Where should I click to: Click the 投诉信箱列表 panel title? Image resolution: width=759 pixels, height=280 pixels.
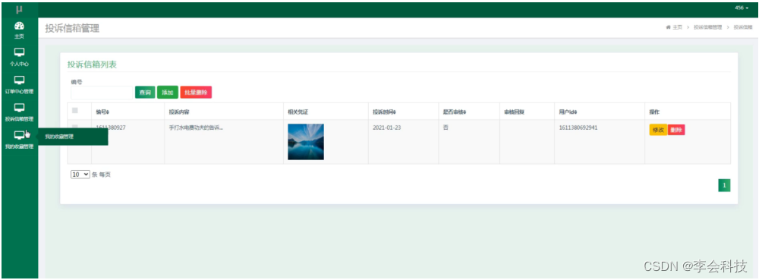(92, 64)
